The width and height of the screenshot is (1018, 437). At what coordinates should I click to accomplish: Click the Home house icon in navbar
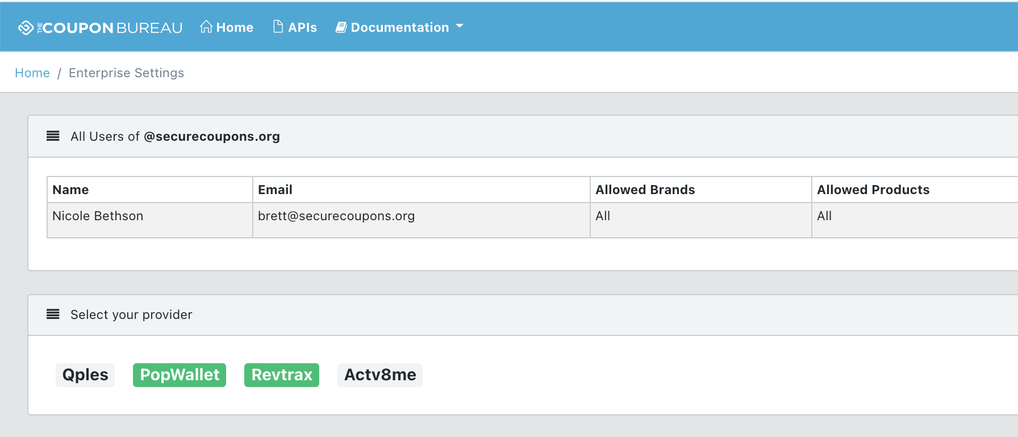click(206, 27)
